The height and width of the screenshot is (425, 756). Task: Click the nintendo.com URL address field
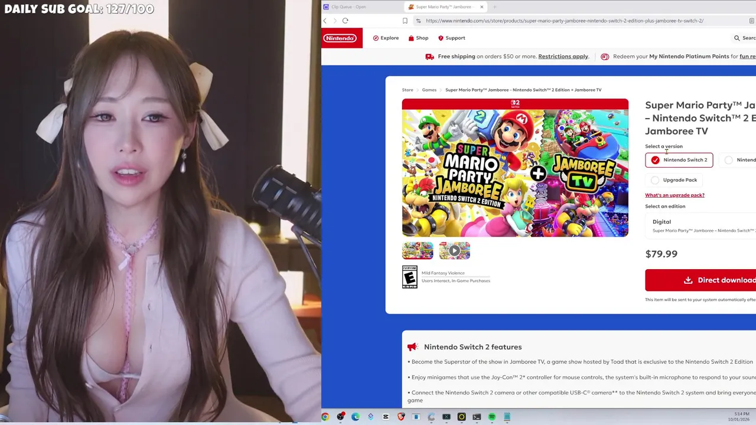564,21
